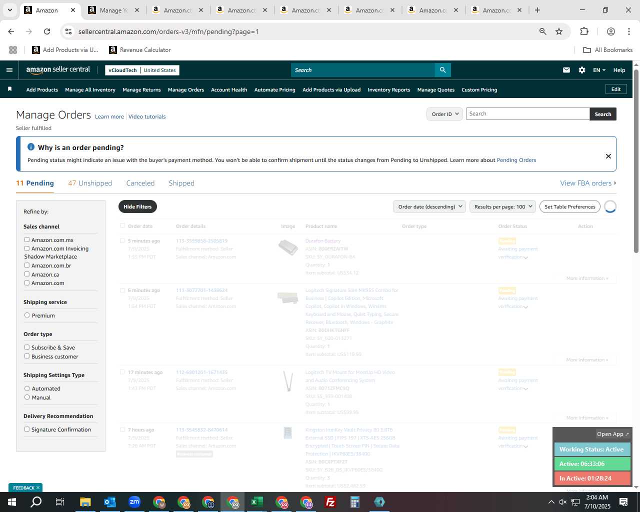
Task: Open the Order date (descending) sort dropdown
Action: (429, 206)
